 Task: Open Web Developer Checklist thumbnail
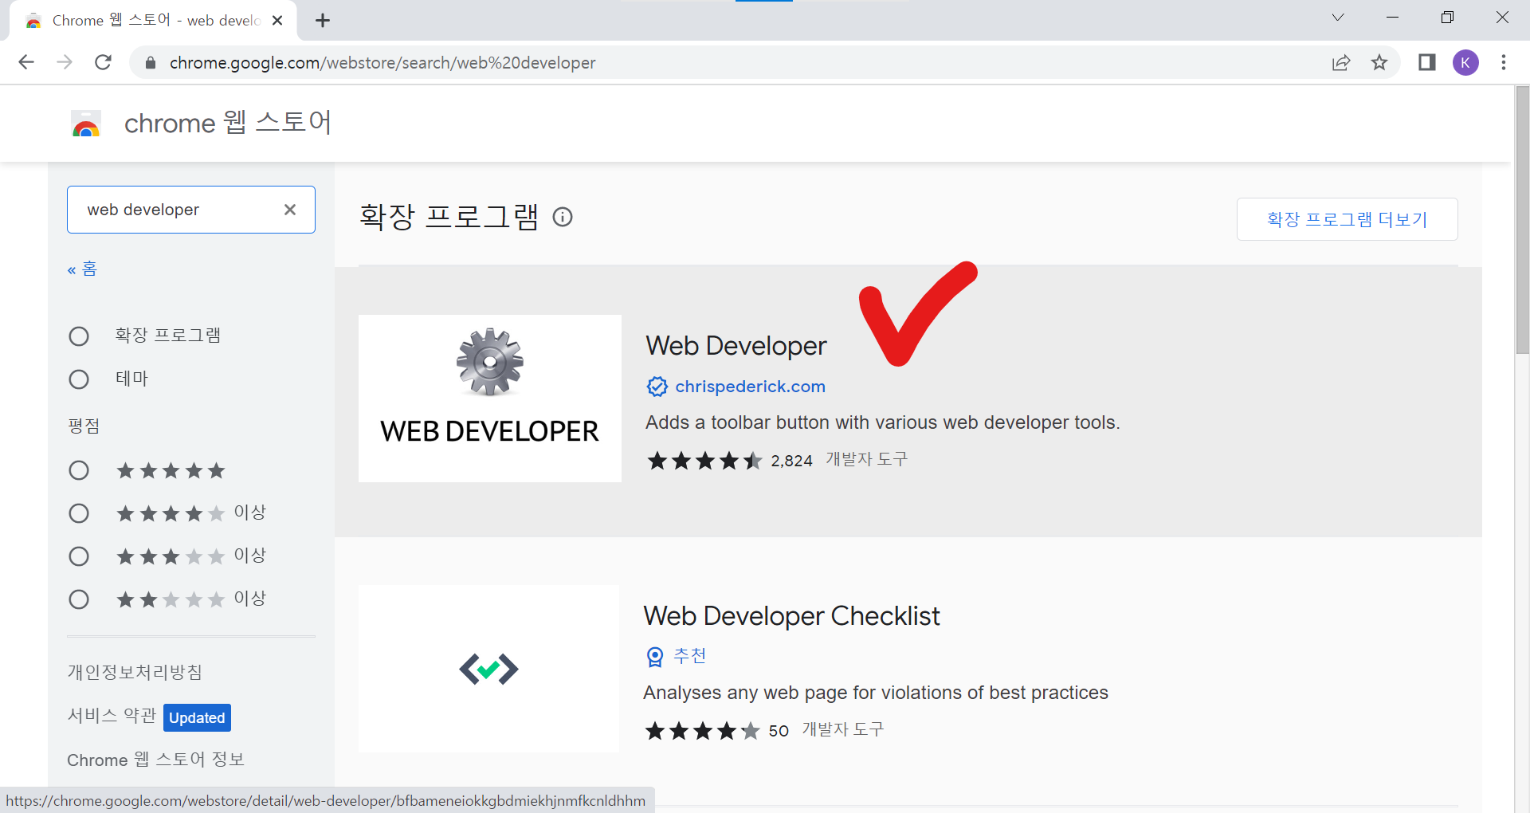489,669
